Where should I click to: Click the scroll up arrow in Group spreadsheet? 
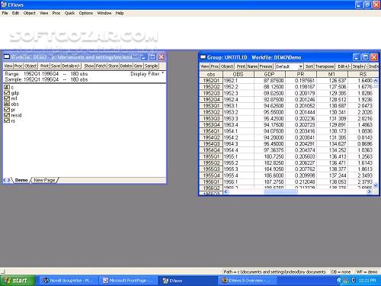click(376, 81)
